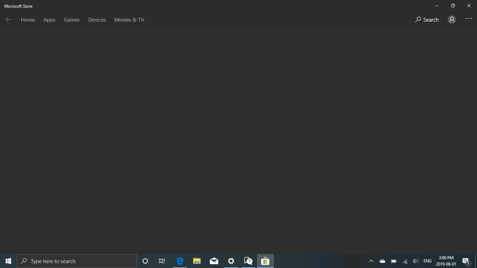Image resolution: width=477 pixels, height=268 pixels.
Task: Click the taskbar search box
Action: 77,261
